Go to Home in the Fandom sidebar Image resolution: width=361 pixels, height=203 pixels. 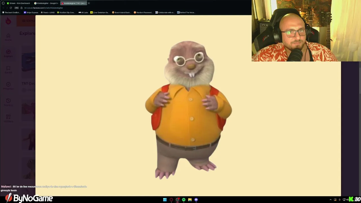click(8, 37)
